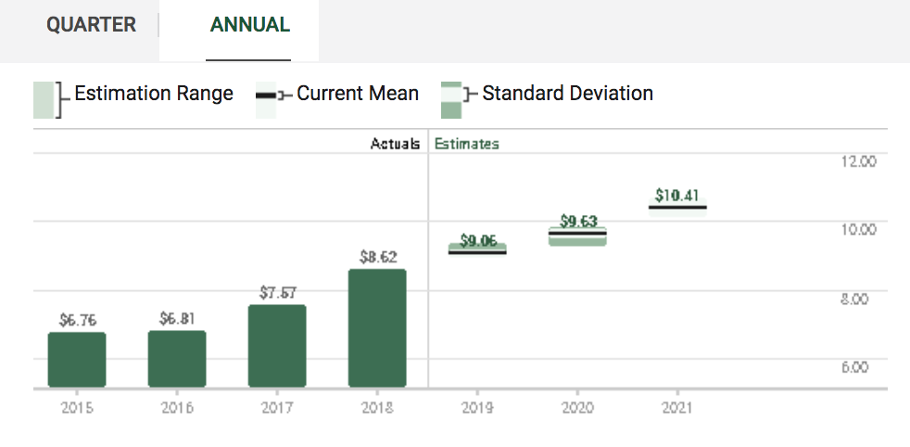Select the 2017 actuals bar
The width and height of the screenshot is (910, 447).
277,345
